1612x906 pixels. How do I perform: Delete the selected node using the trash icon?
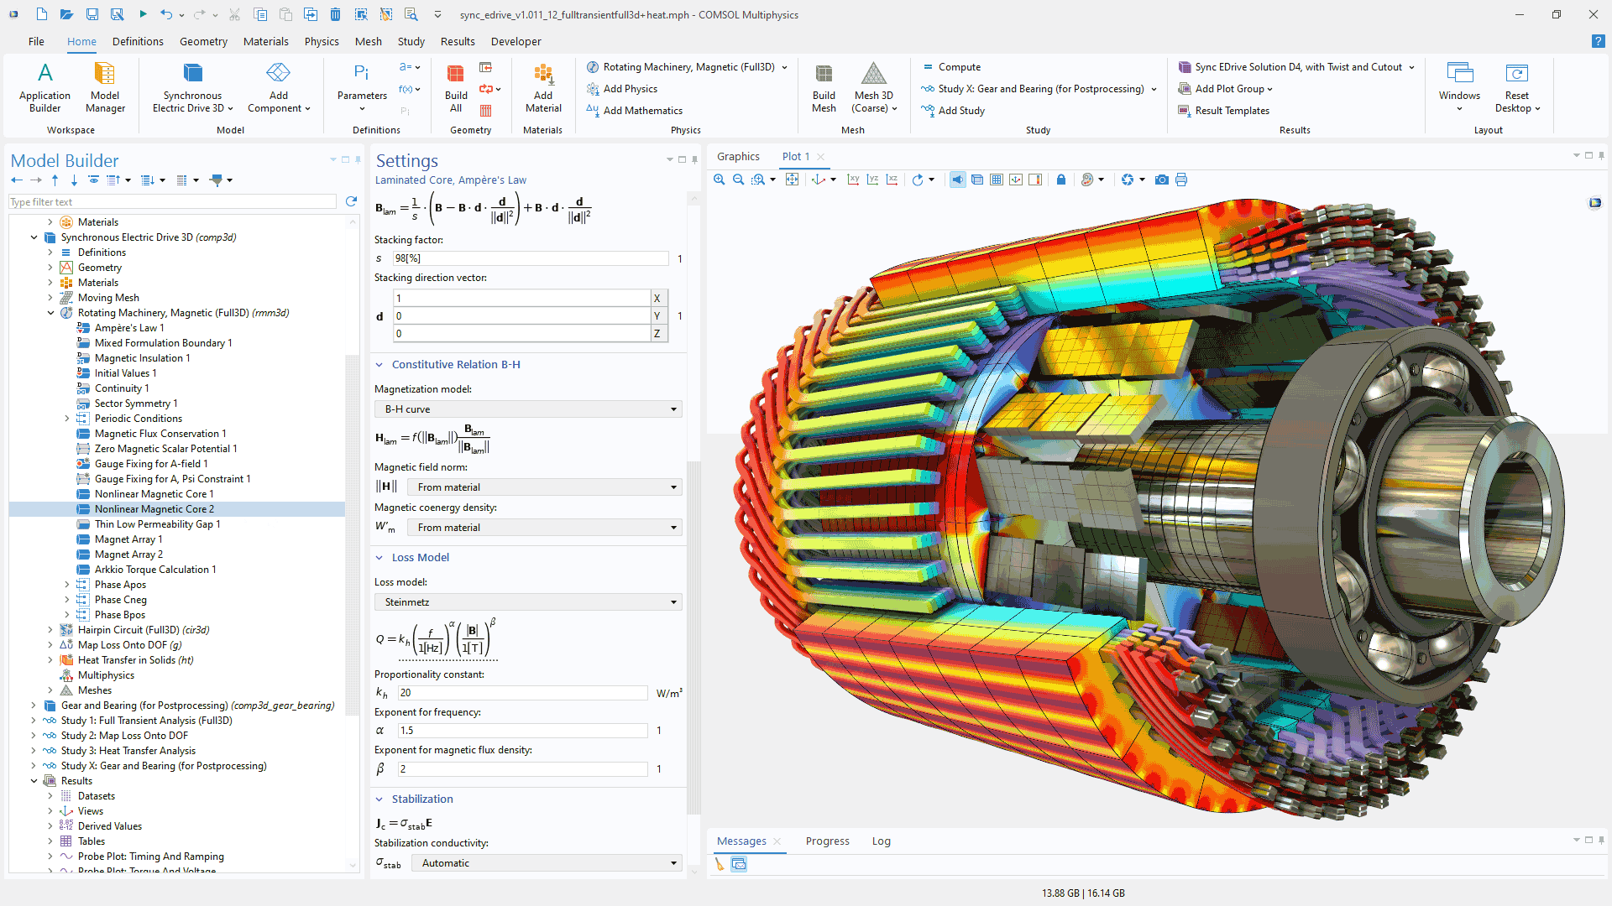coord(336,14)
